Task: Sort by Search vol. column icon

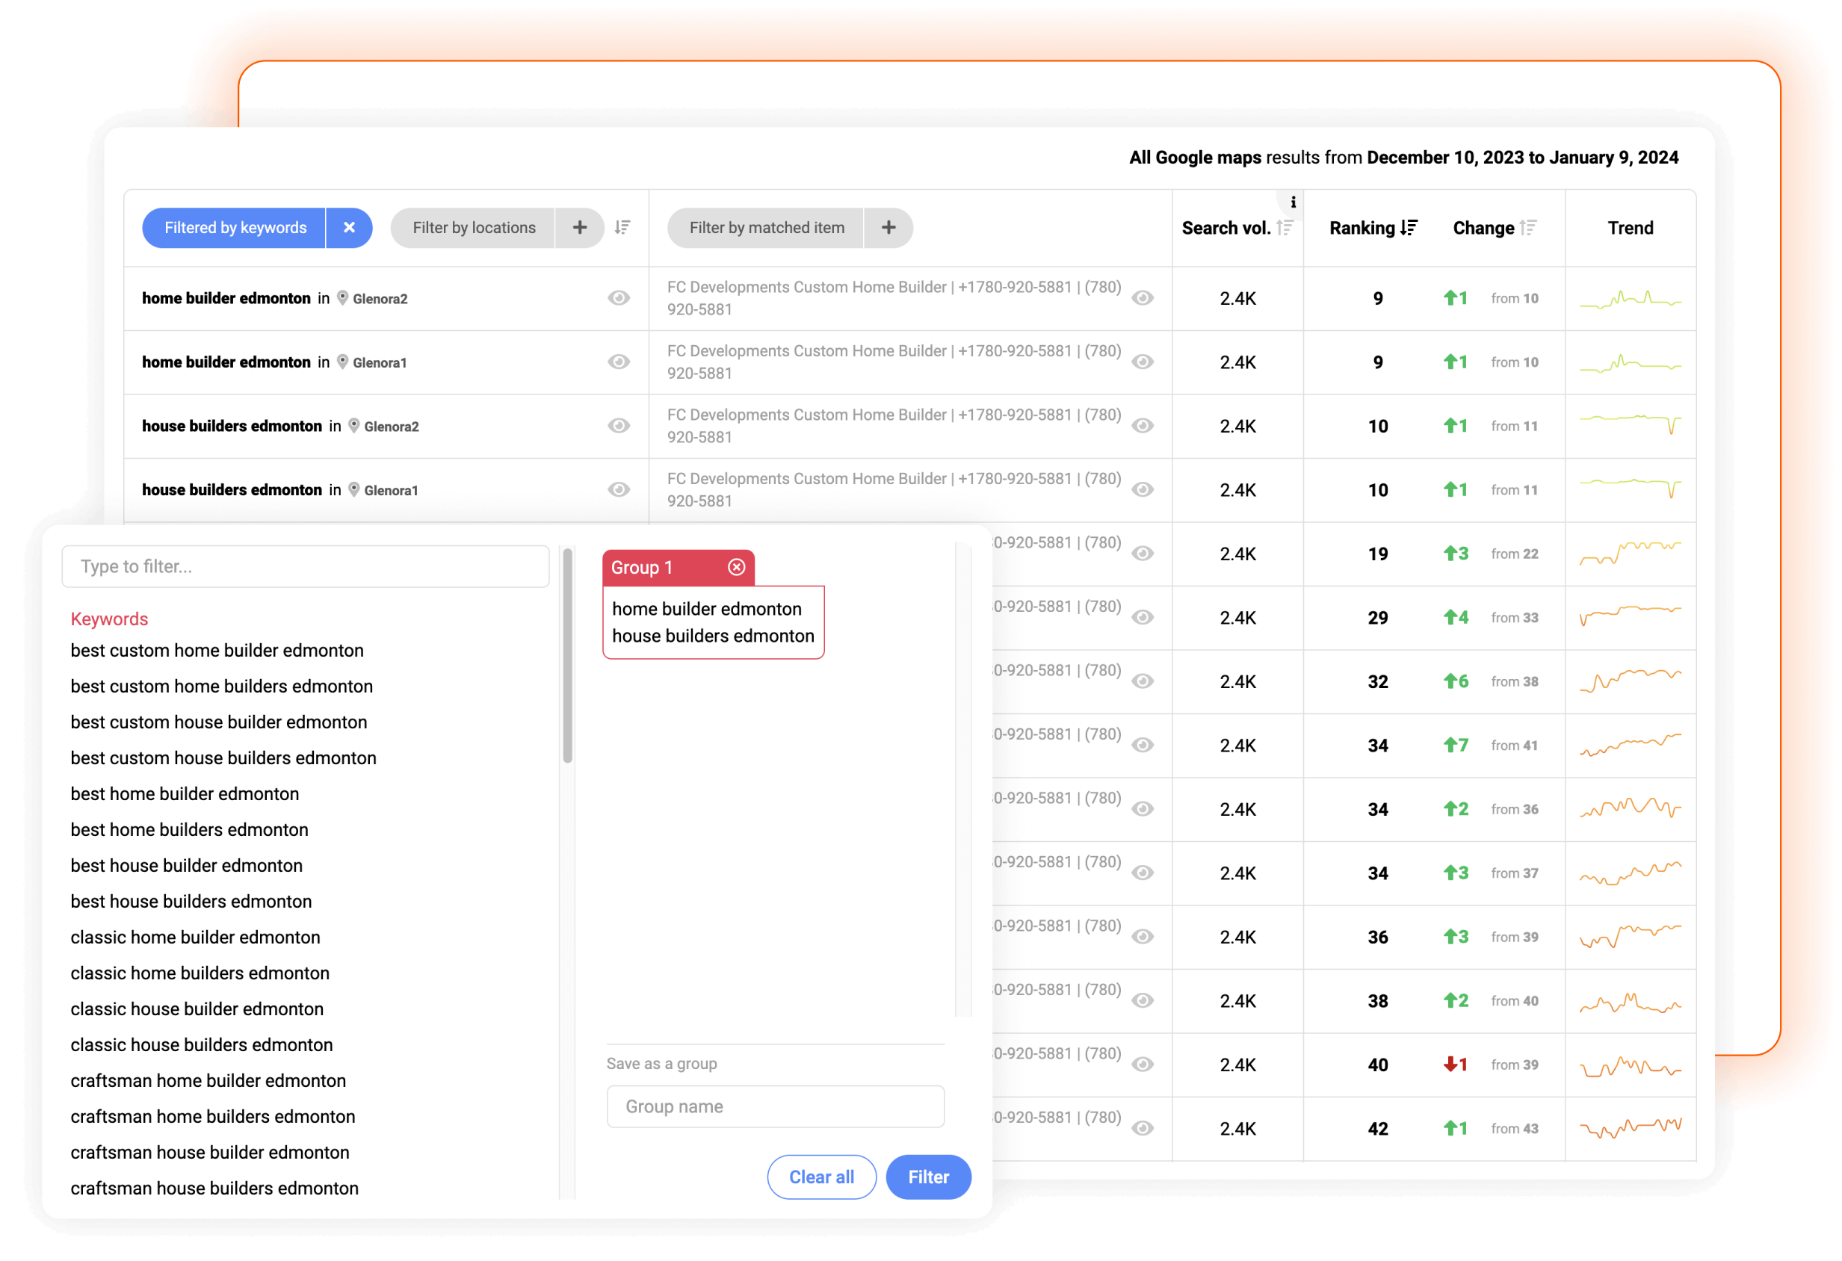Action: point(1285,229)
